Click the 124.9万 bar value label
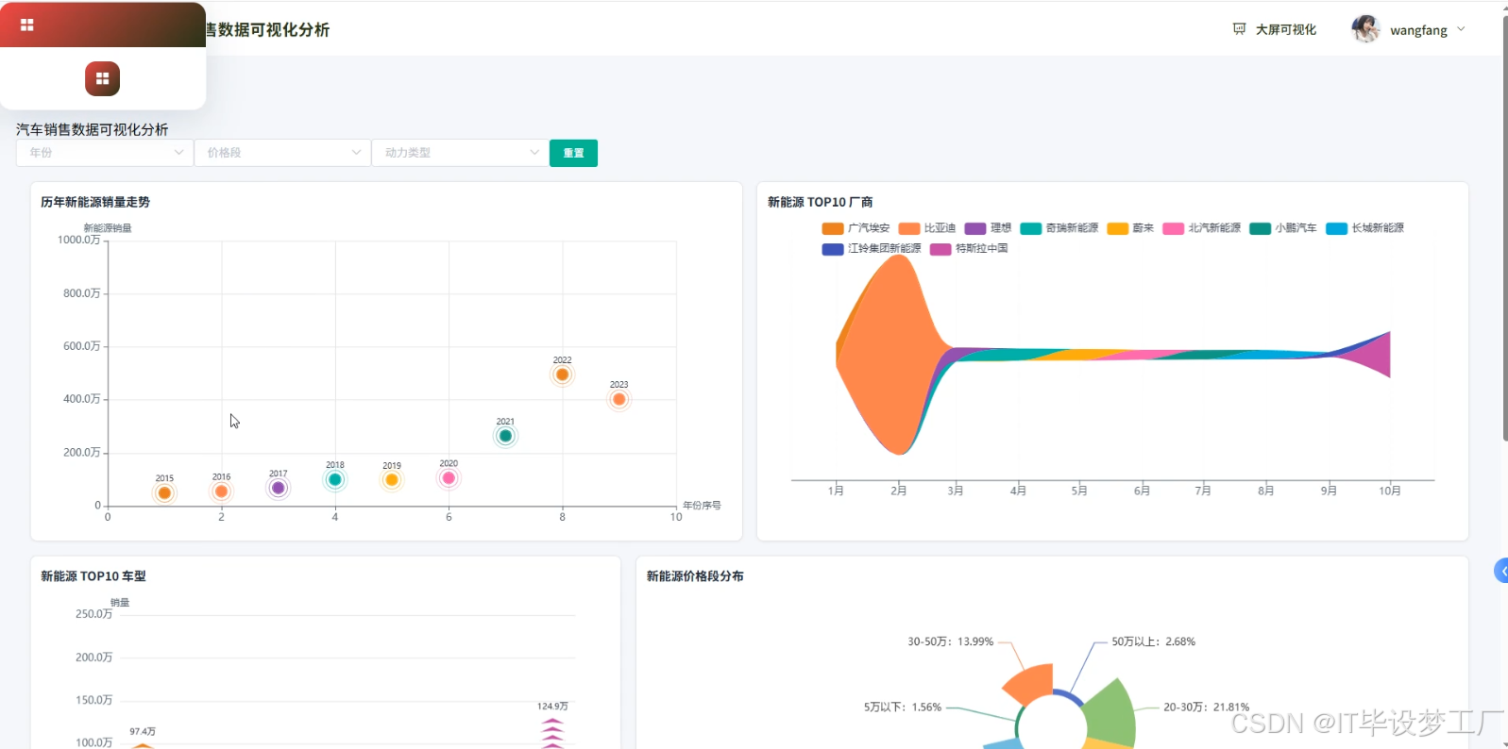Image resolution: width=1508 pixels, height=749 pixels. [552, 707]
